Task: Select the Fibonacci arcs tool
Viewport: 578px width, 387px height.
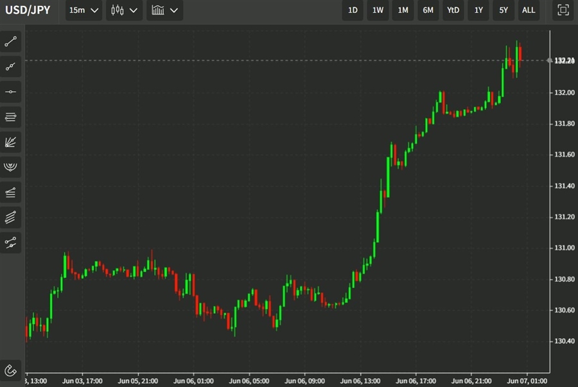Action: coord(11,167)
